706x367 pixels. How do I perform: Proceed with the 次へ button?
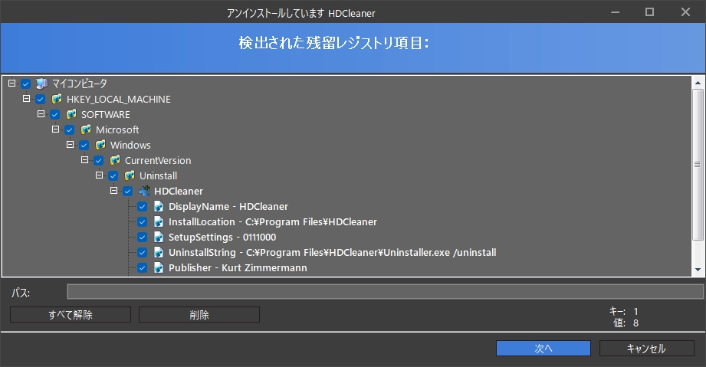coord(543,348)
